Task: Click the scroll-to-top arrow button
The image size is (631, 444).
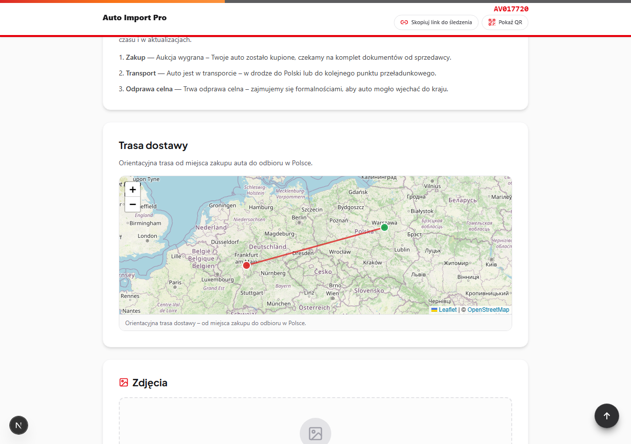Action: click(x=606, y=416)
